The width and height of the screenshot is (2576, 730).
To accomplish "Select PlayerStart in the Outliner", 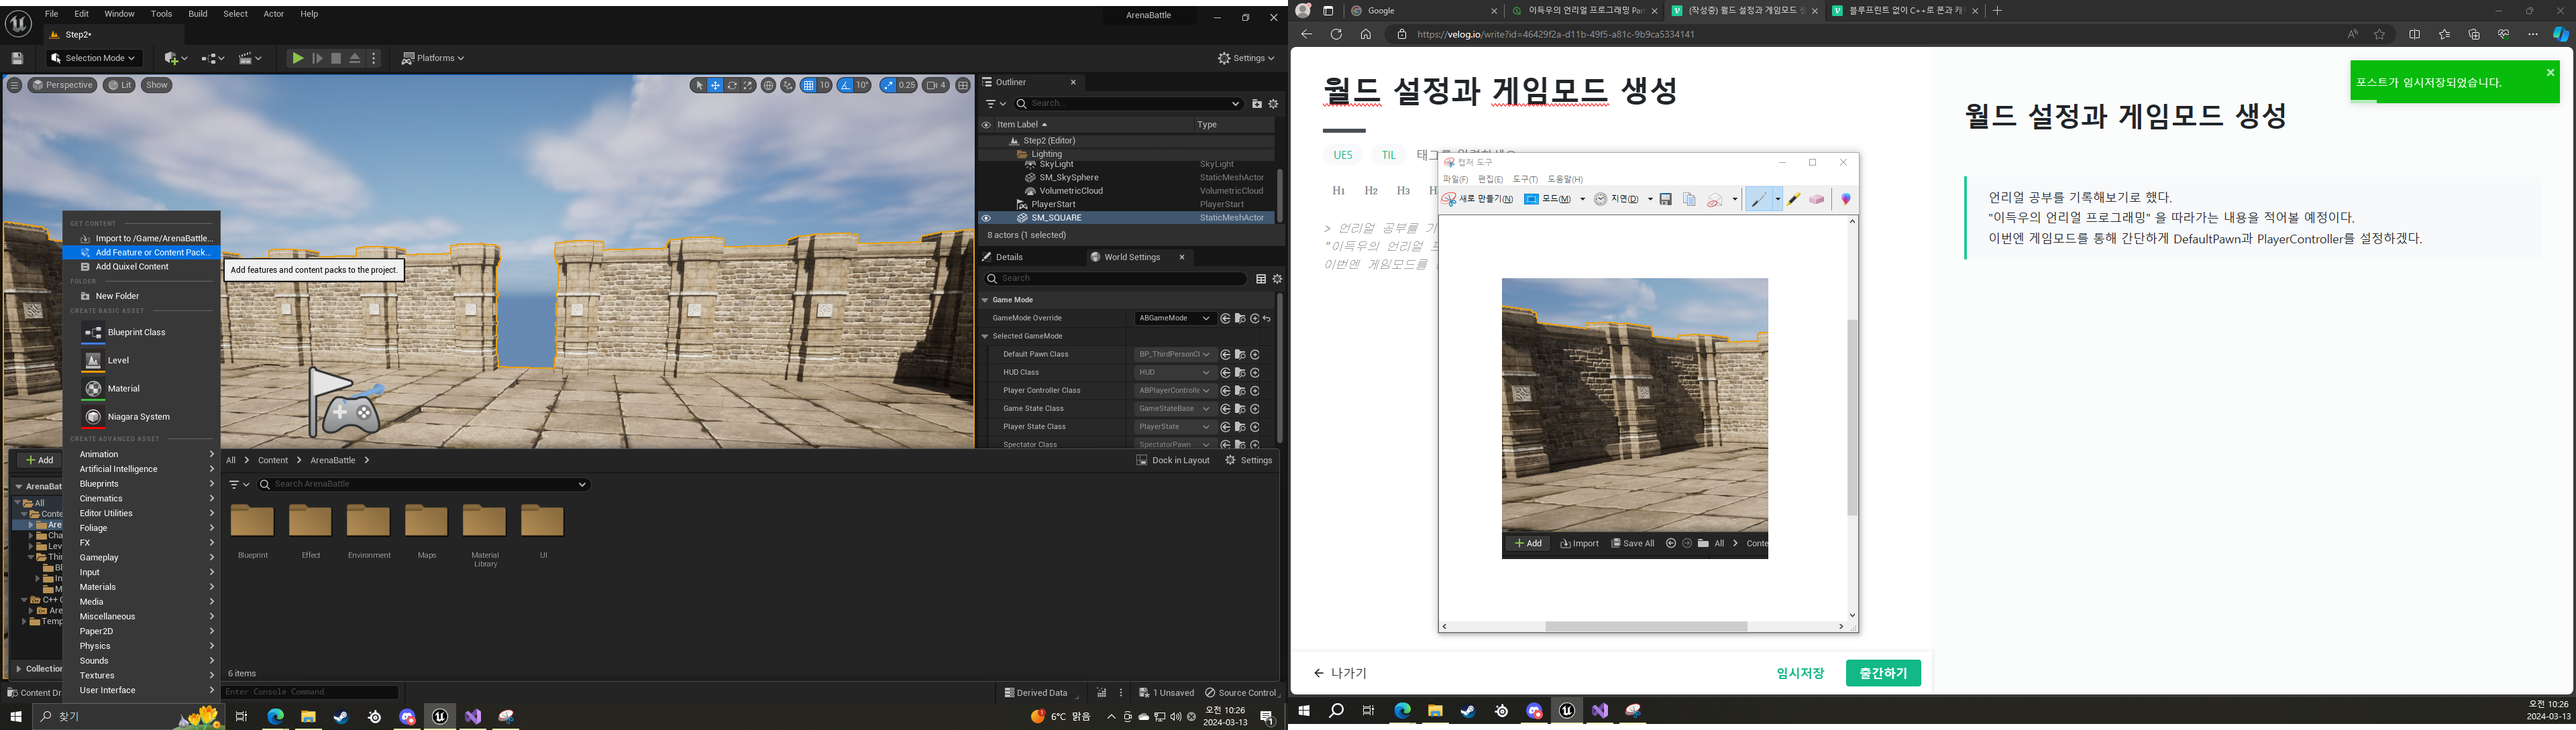I will [1053, 204].
